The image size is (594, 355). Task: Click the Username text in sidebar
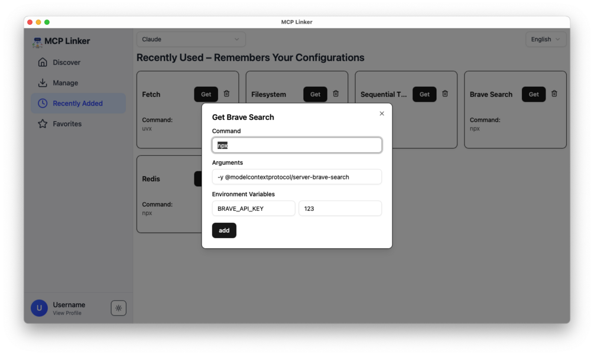69,305
